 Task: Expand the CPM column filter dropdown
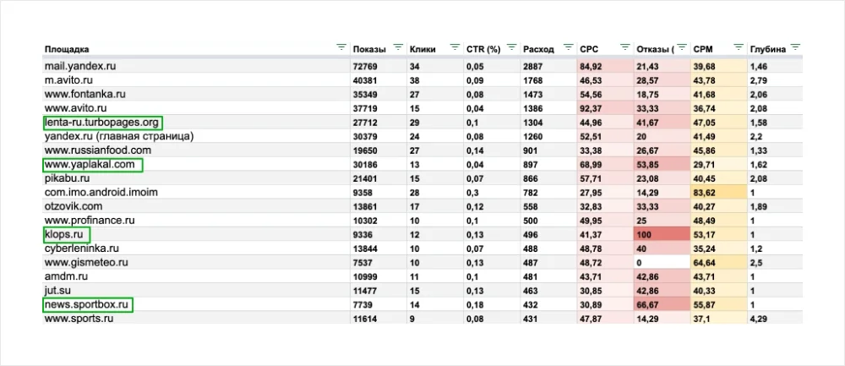point(739,47)
